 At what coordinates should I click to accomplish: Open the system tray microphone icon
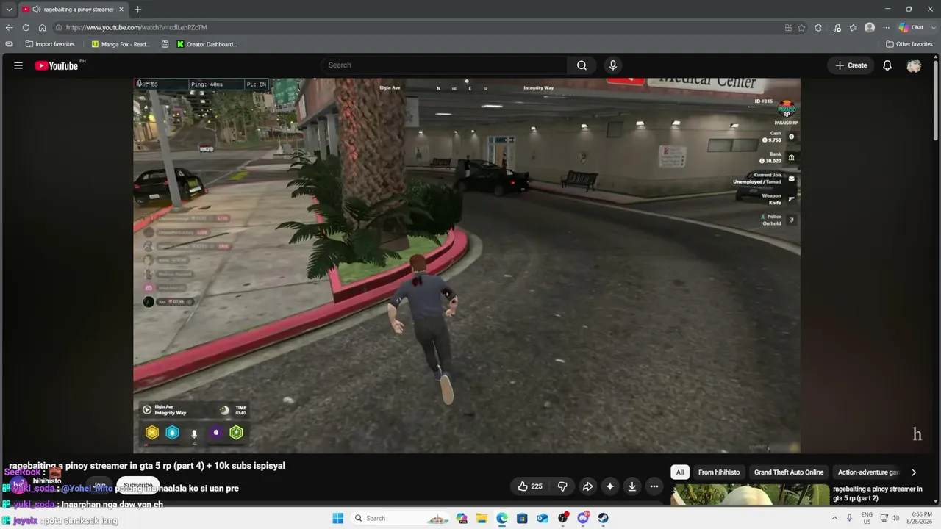pyautogui.click(x=849, y=518)
